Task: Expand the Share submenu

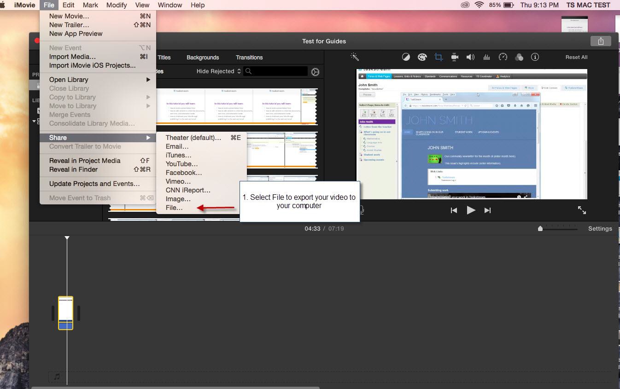Action: [x=98, y=138]
